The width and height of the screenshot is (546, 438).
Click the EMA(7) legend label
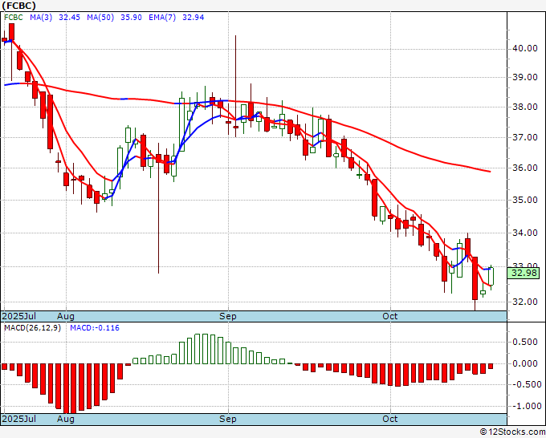click(x=162, y=18)
